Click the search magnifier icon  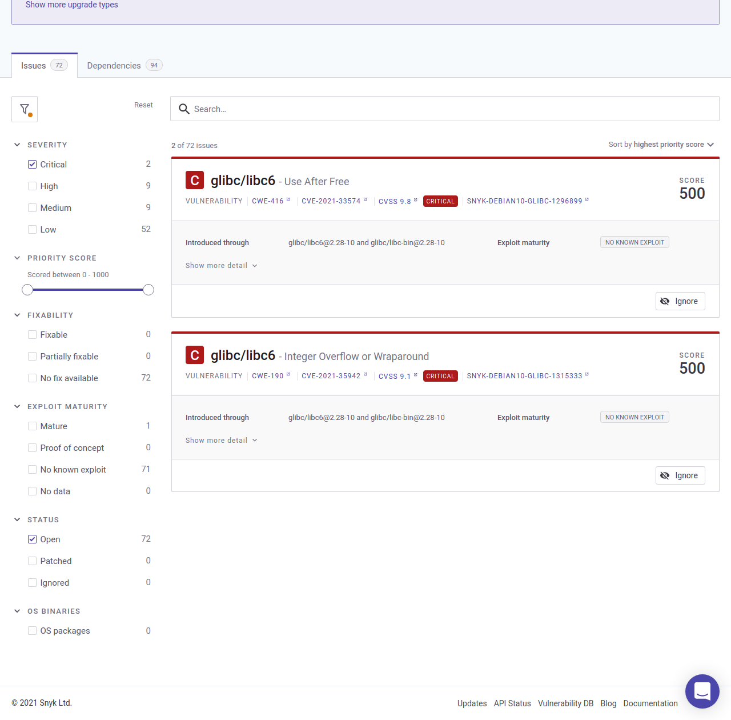point(184,109)
